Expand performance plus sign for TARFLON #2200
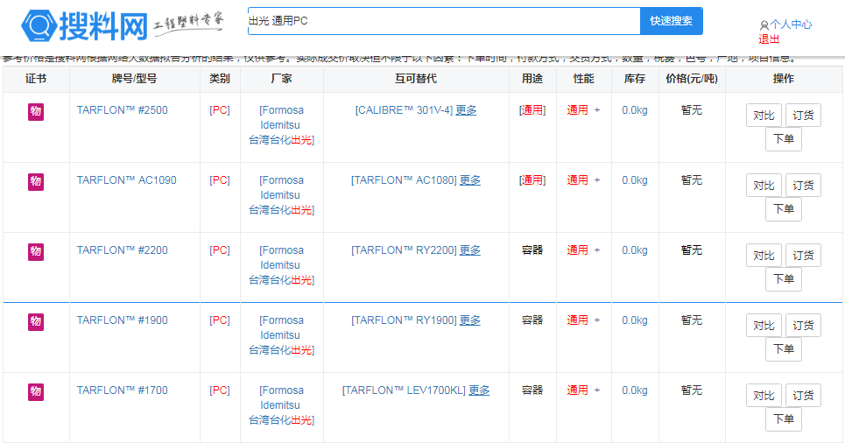This screenshot has height=443, width=845. point(597,250)
